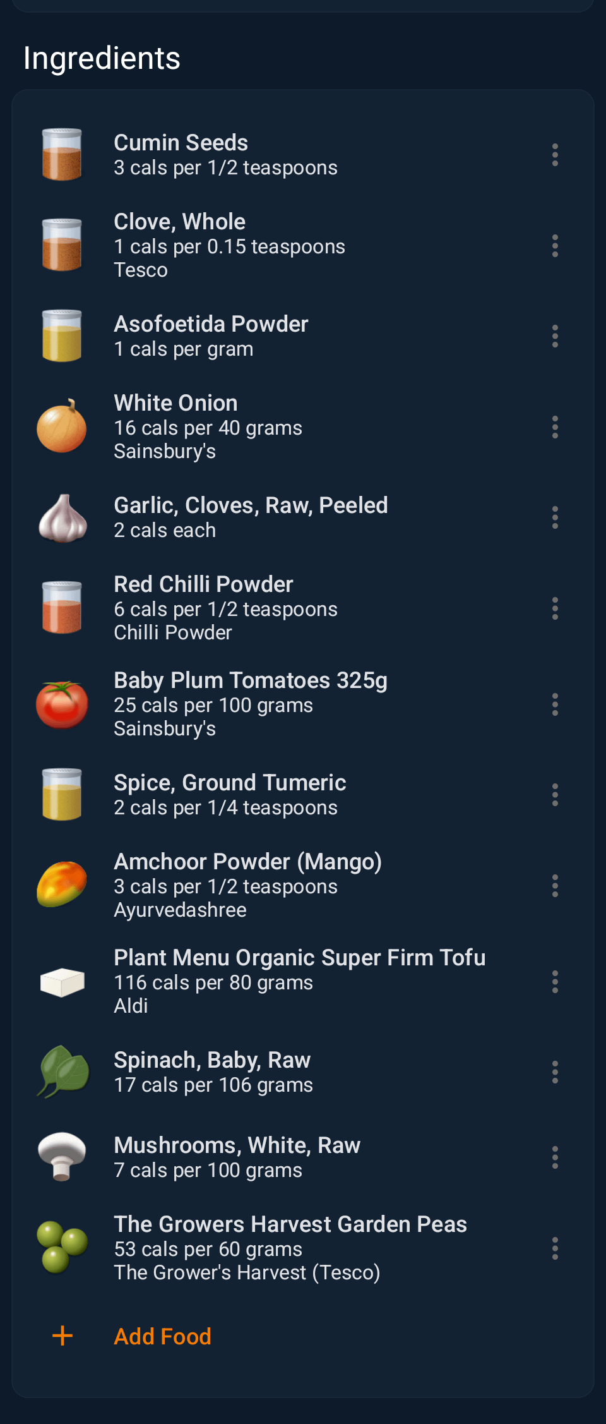Tap the spice jar icon for Clove, Whole

click(x=62, y=245)
